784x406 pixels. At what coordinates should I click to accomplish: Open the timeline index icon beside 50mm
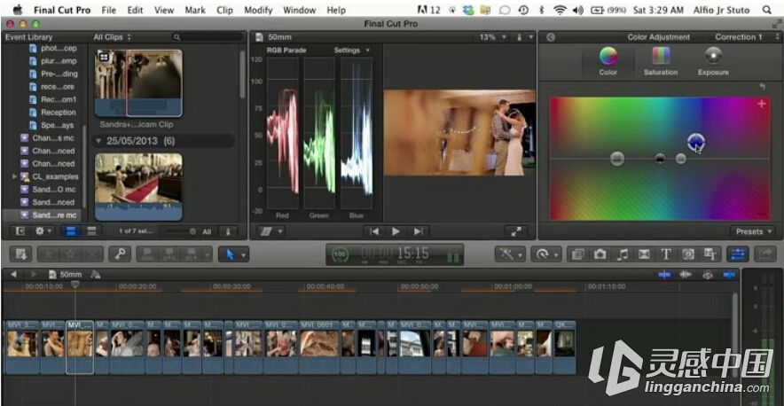pos(96,274)
